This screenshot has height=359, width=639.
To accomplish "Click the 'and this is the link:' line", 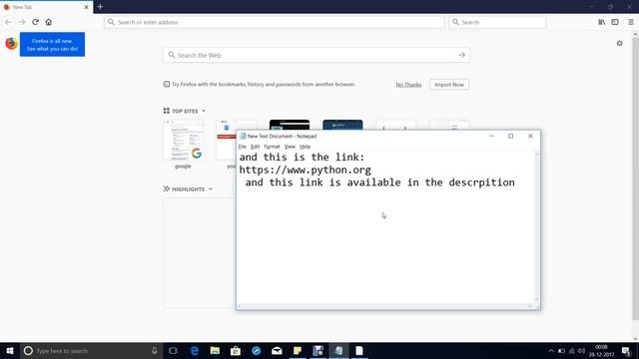I will pyautogui.click(x=302, y=158).
